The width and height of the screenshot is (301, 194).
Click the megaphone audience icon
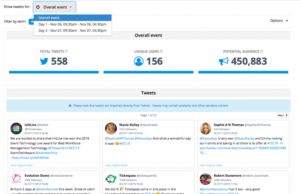224,61
